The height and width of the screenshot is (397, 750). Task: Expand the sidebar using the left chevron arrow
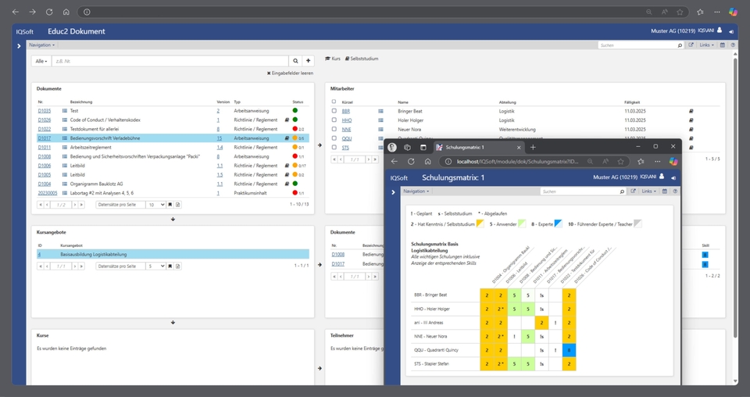pos(19,46)
